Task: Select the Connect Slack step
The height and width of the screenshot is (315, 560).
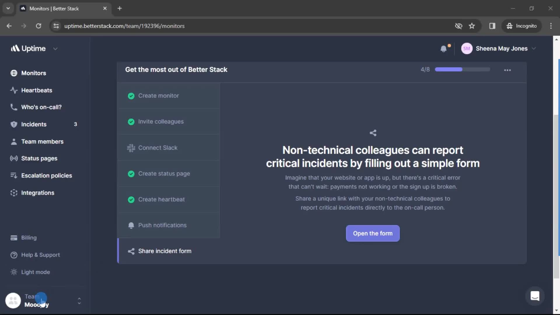Action: pyautogui.click(x=169, y=148)
